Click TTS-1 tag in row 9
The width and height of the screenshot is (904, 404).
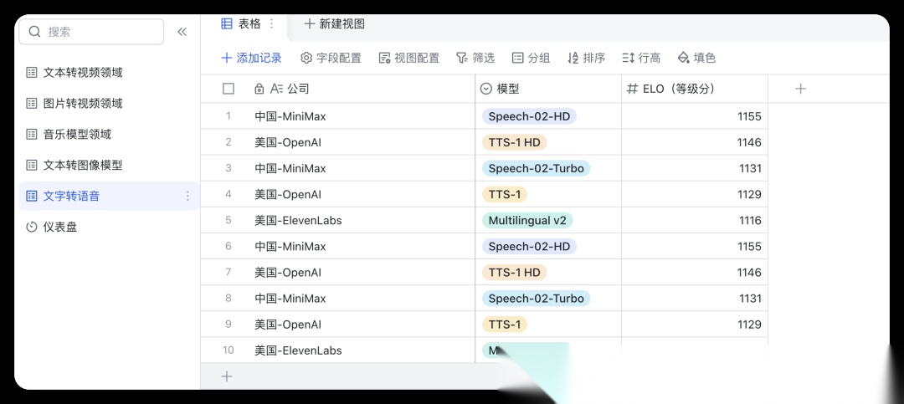point(505,325)
